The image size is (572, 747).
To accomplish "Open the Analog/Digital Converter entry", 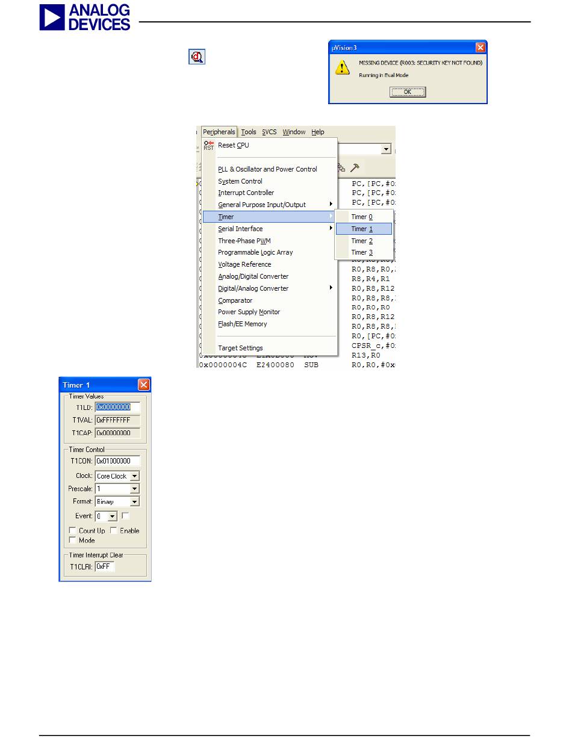I will point(269,276).
